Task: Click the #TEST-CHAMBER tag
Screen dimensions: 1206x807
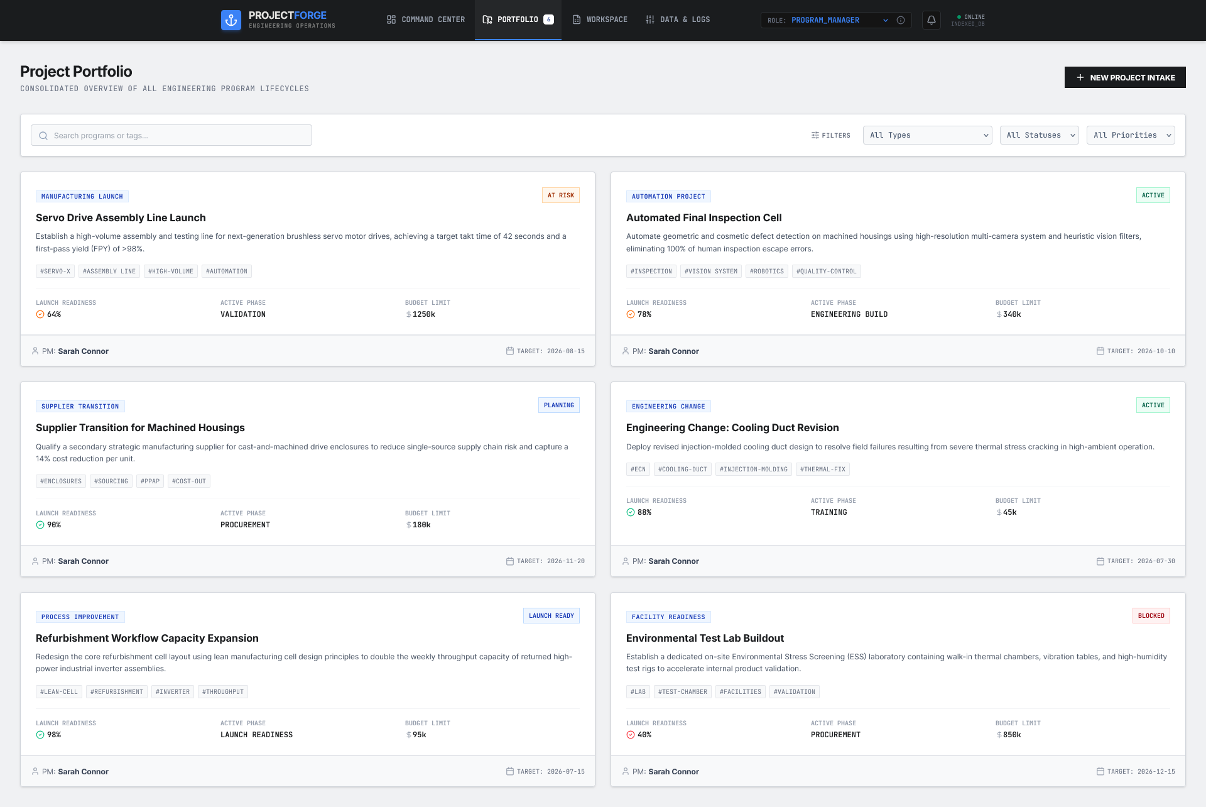Action: [x=683, y=692]
